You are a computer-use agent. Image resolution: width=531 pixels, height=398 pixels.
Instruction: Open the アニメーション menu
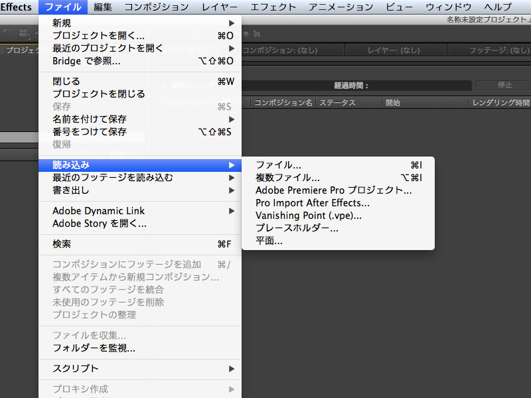click(x=341, y=7)
